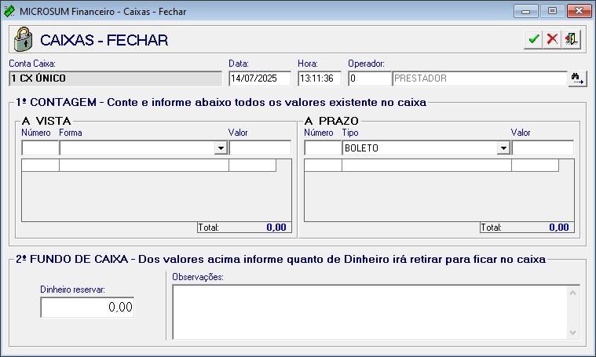Confirm with the green checkmark icon
Image resolution: width=596 pixels, height=357 pixels.
534,39
